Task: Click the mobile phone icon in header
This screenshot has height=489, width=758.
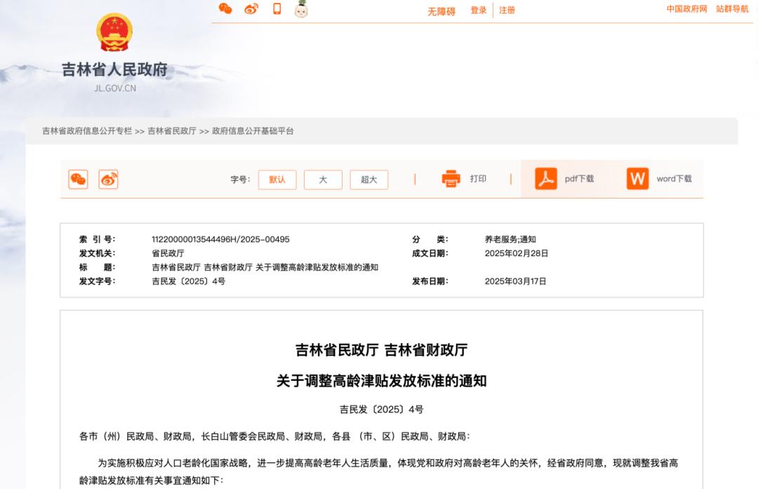Action: point(277,9)
